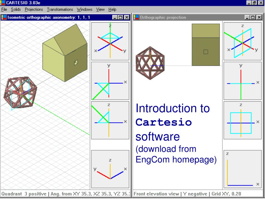Open the Help menu
The height and width of the screenshot is (199, 265).
click(x=112, y=10)
